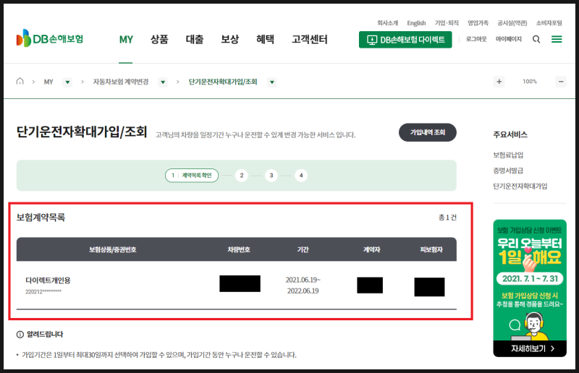Open the 혜택 main menu
Image resolution: width=579 pixels, height=373 pixels.
point(265,40)
